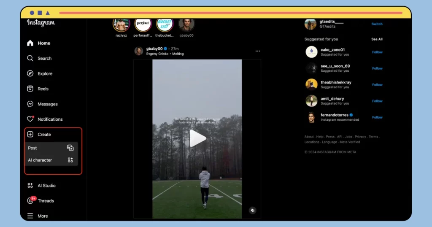
Task: Click gbaby00 post author avatar
Action: (138, 51)
